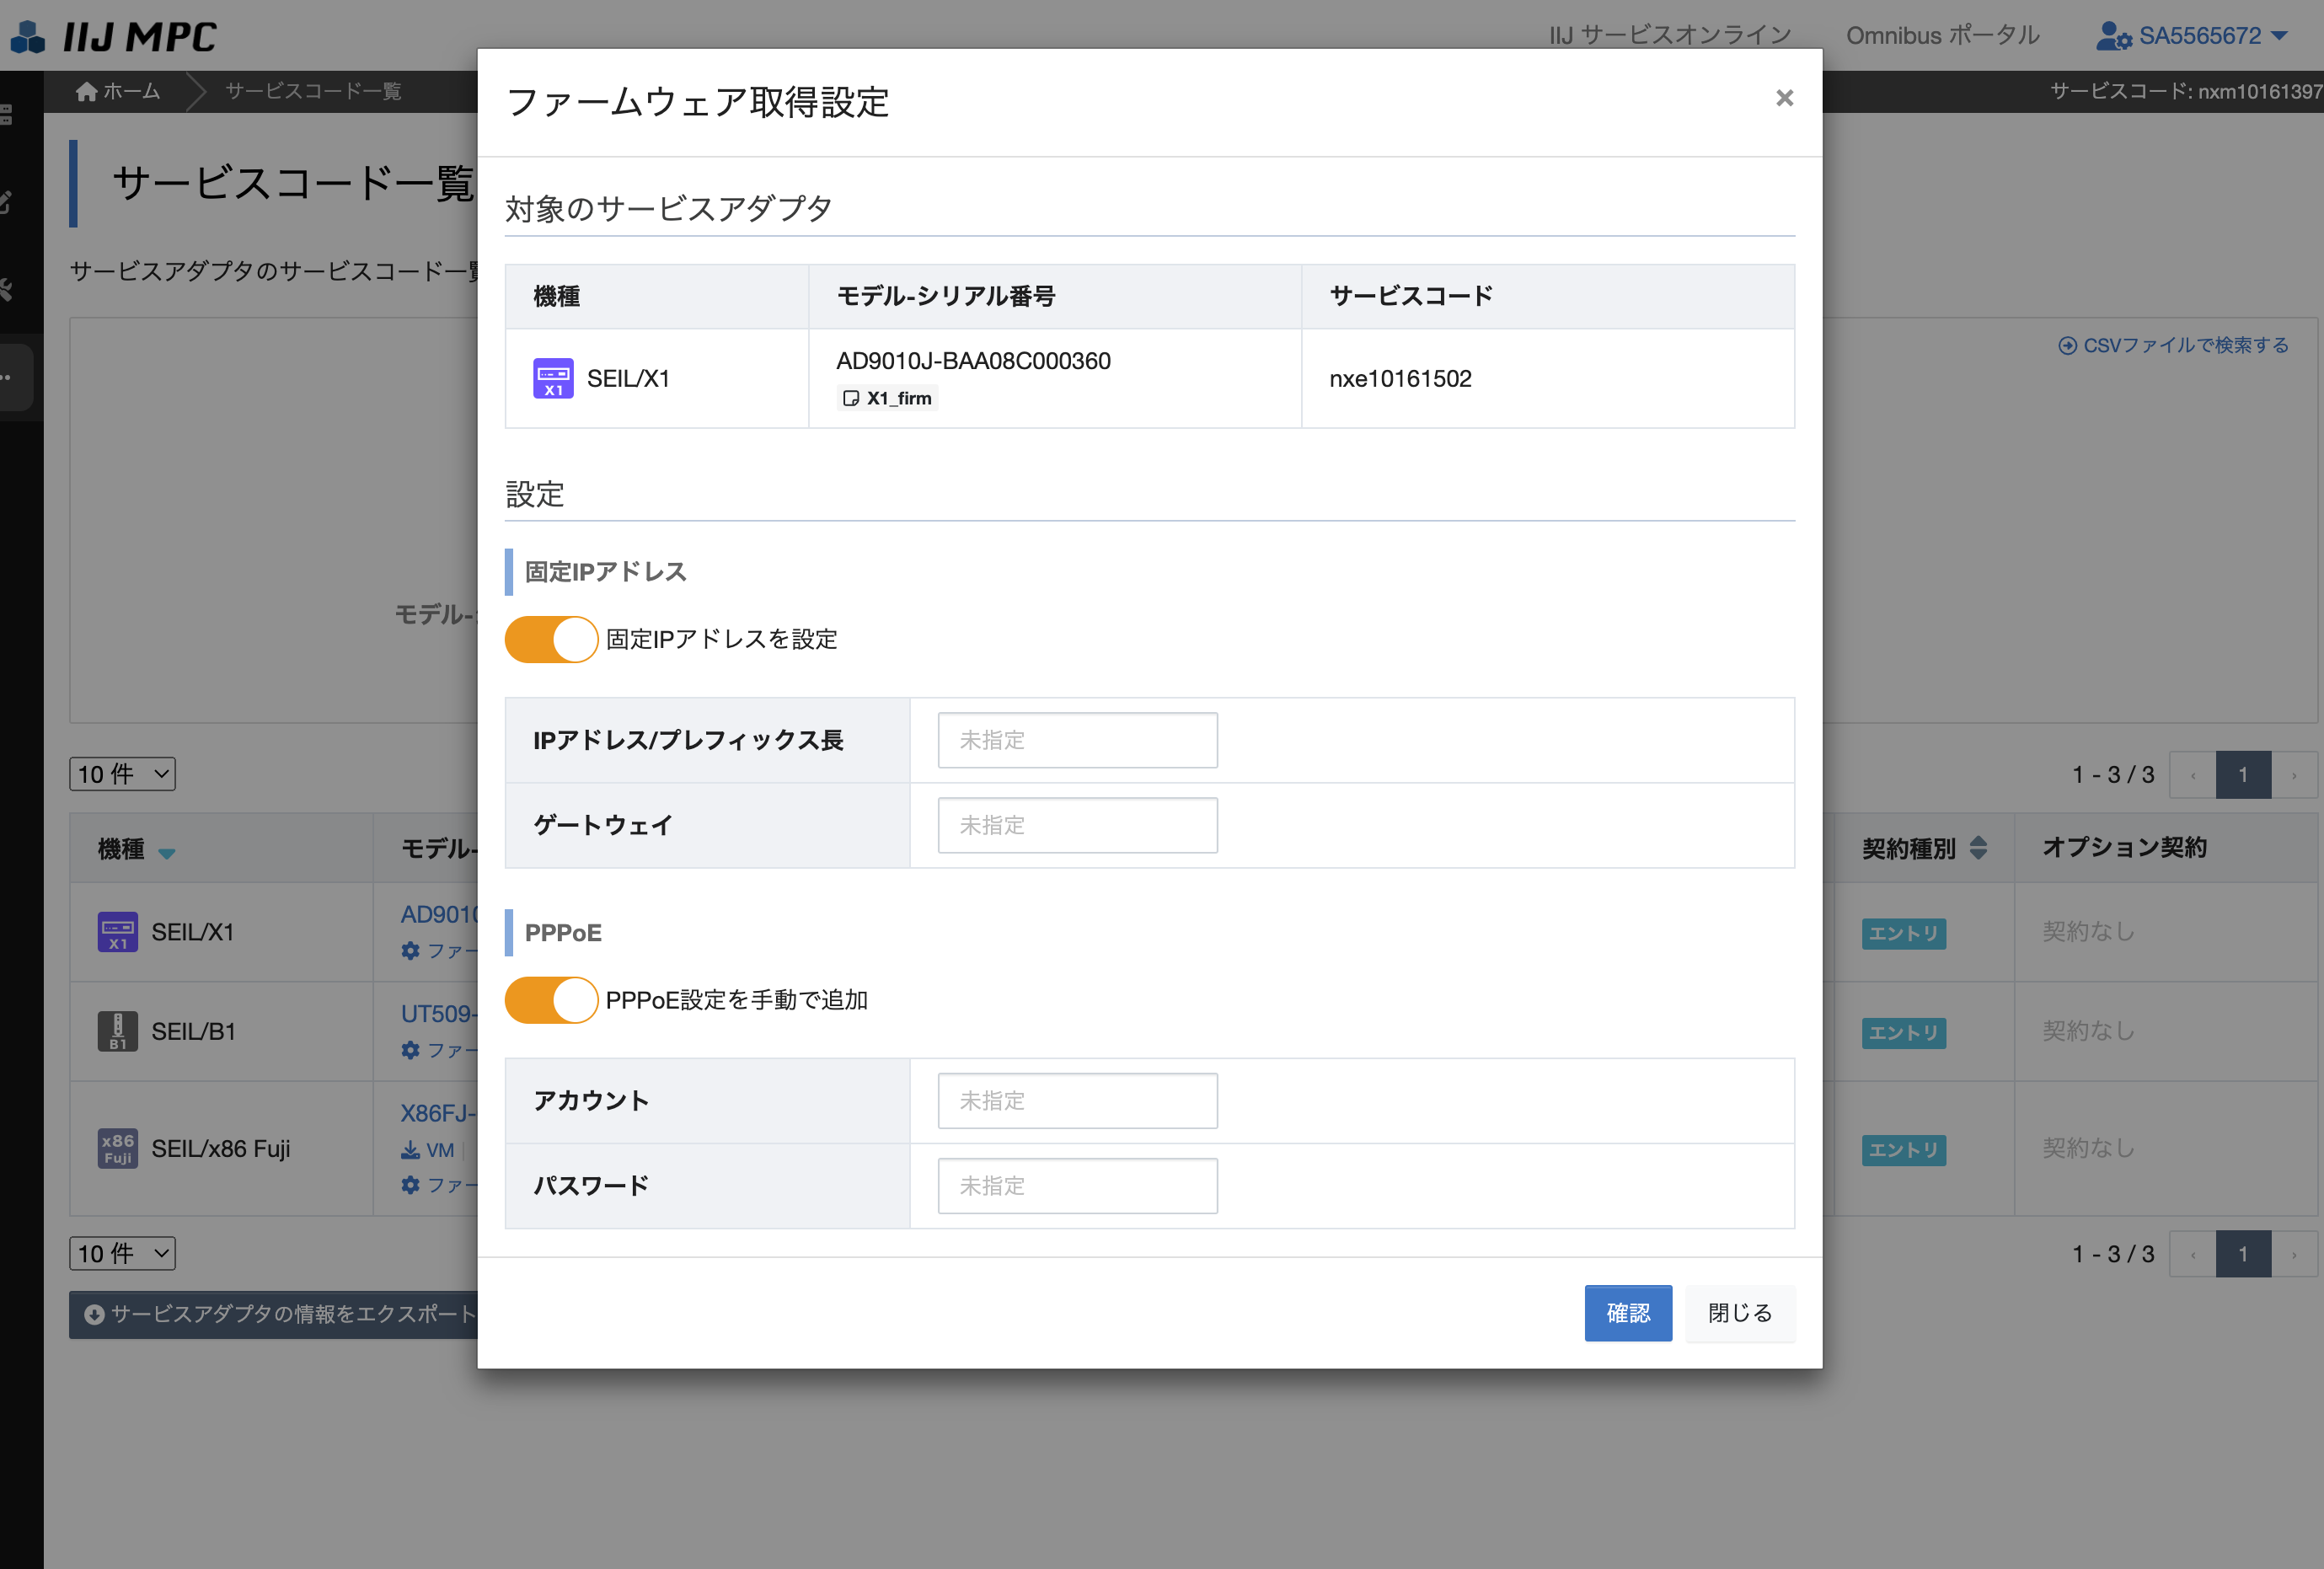Click the user settings icon beside SA5565672
This screenshot has height=1569, width=2324.
click(2113, 36)
